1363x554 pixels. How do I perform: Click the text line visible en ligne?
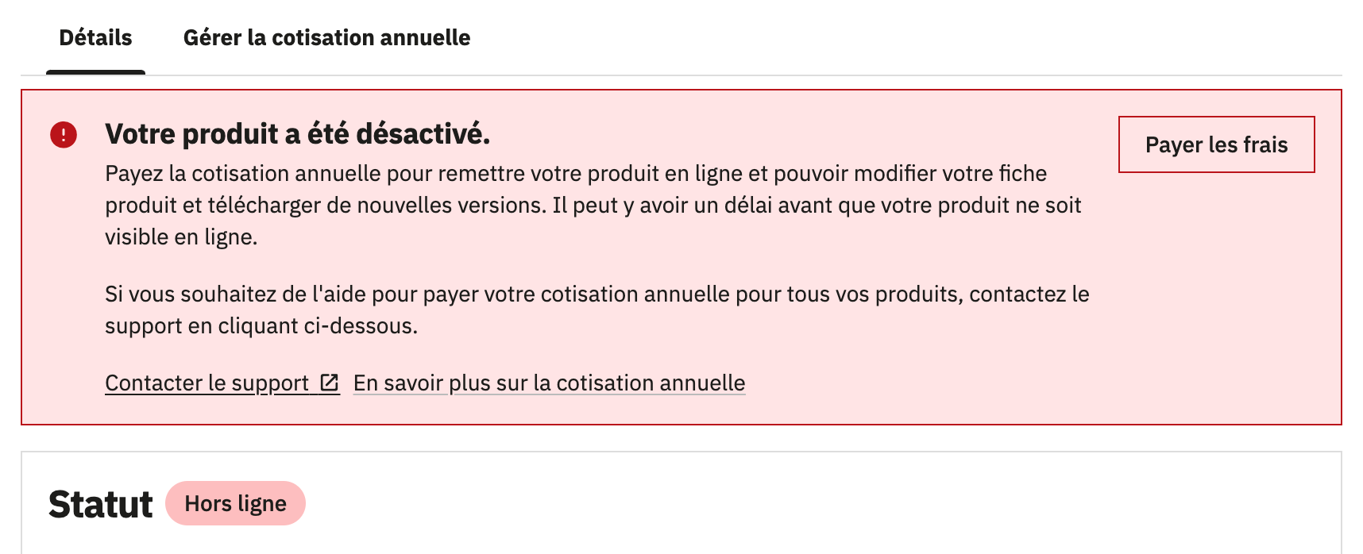tap(181, 237)
